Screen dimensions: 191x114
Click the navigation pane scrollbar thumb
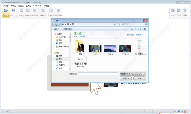tap(70, 37)
